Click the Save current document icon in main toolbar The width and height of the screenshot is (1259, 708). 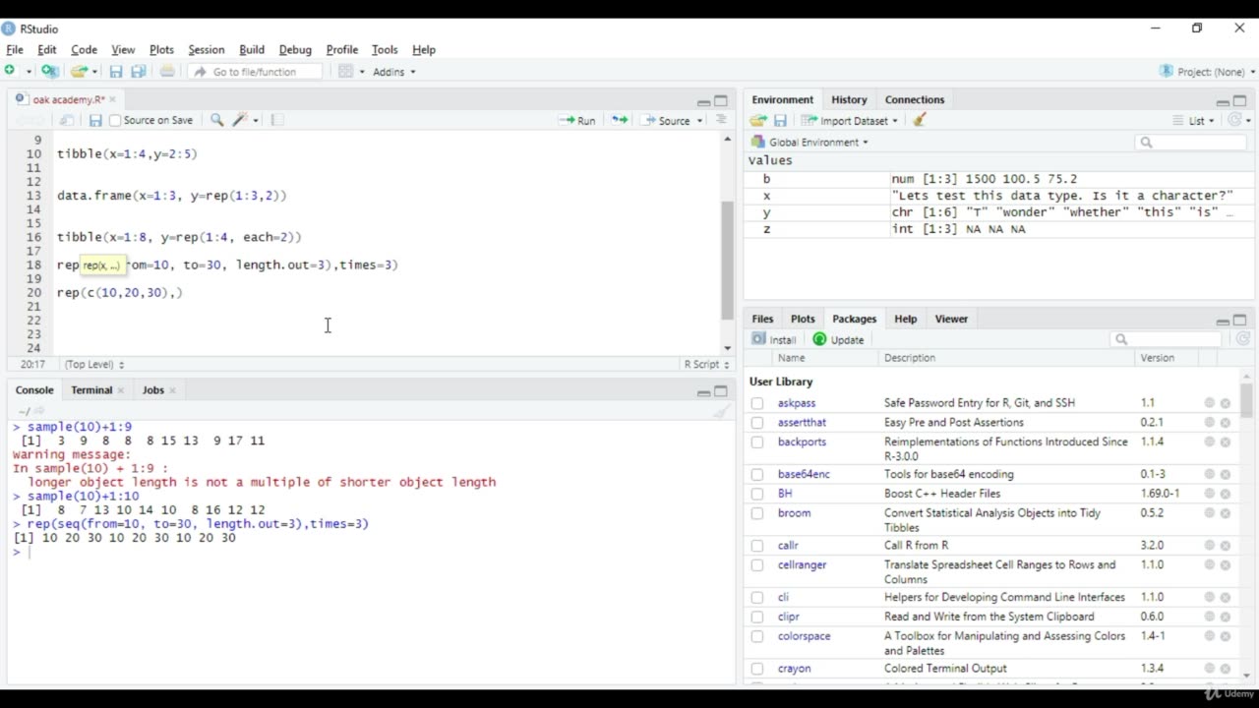pyautogui.click(x=115, y=72)
